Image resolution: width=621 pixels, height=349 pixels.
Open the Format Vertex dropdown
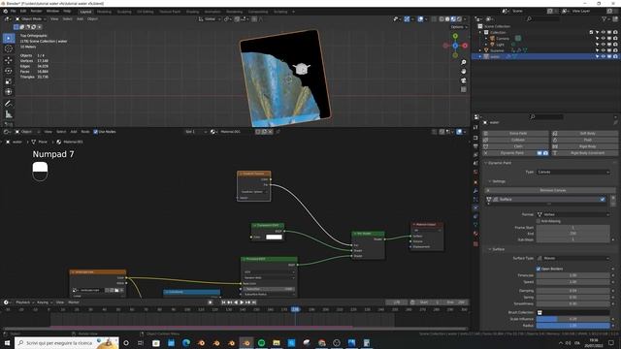573,214
